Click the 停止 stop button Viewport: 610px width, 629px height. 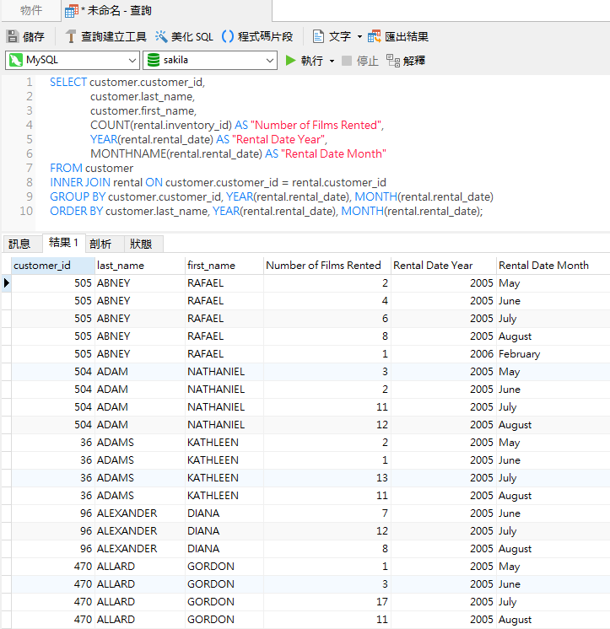point(360,61)
